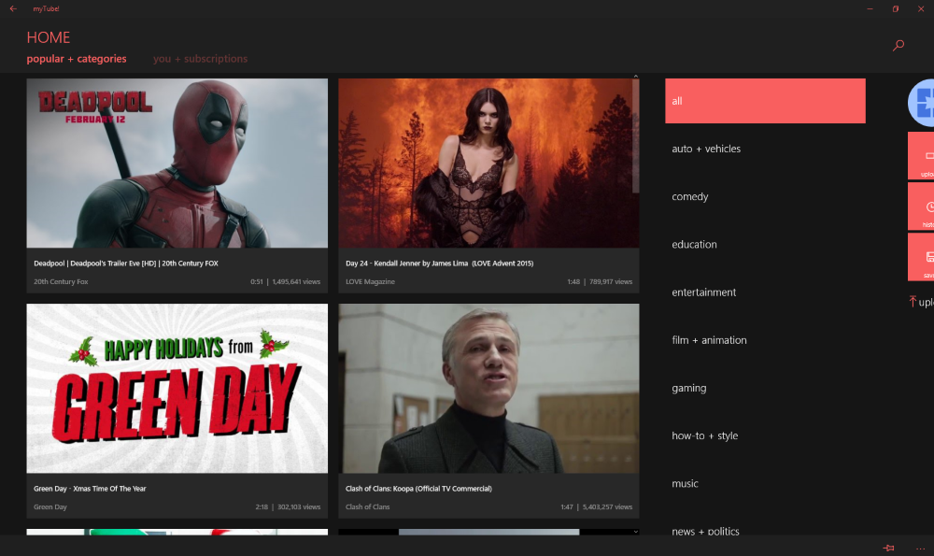Click 'Green Day - Xmas Time Of The Year' title

click(x=90, y=489)
